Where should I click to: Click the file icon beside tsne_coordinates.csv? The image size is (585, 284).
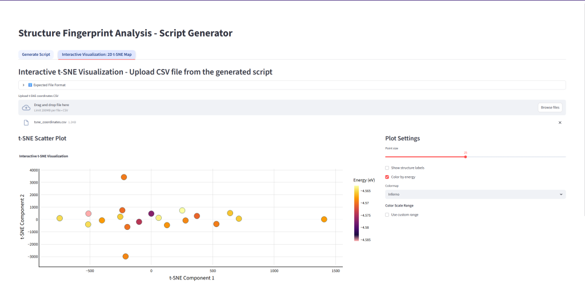(x=26, y=123)
